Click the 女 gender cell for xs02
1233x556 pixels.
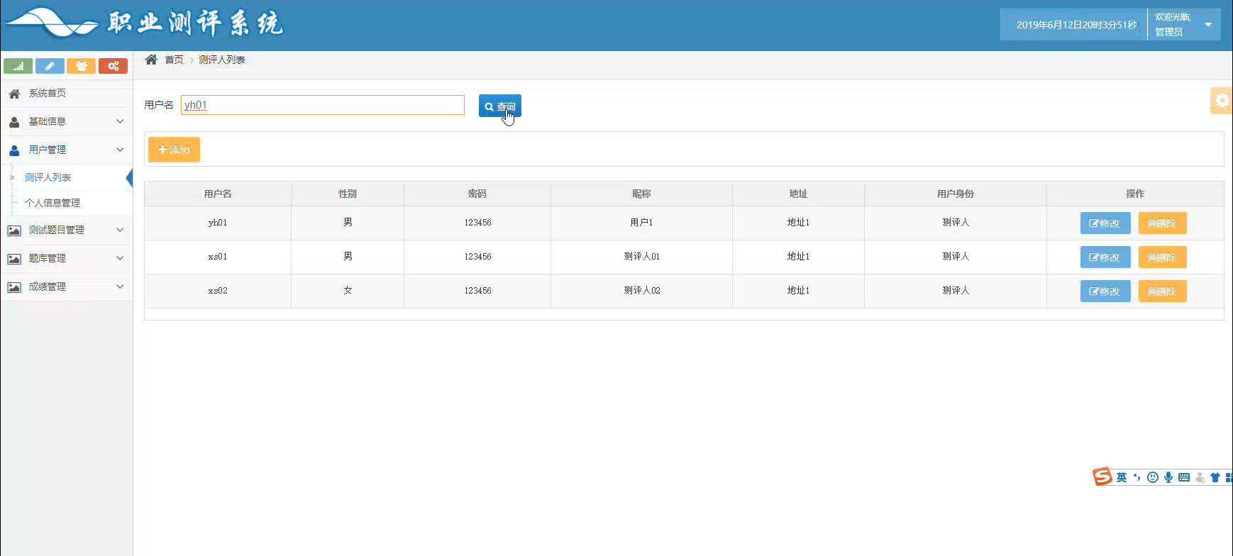[348, 291]
